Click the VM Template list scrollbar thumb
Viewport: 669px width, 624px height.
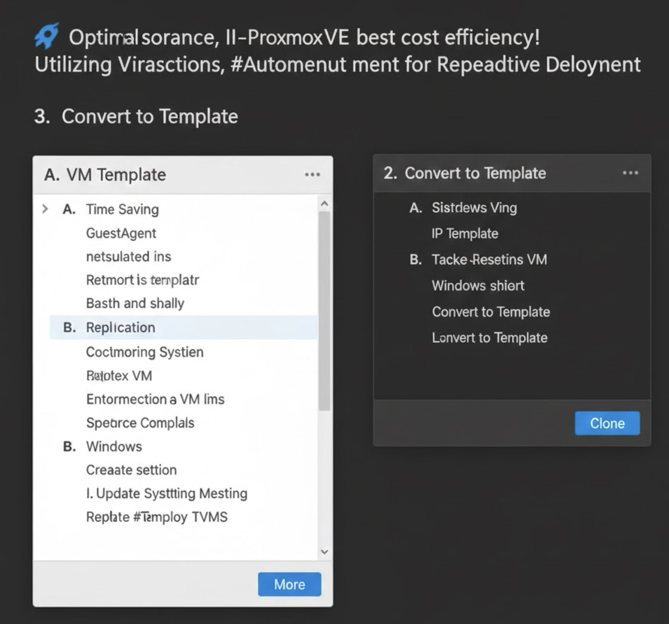pos(325,311)
